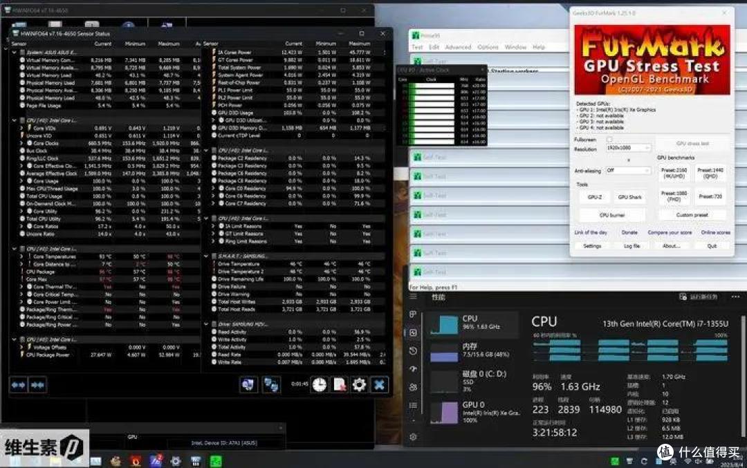Click Preset:720 benchmark button
Image resolution: width=747 pixels, height=468 pixels.
pos(710,196)
